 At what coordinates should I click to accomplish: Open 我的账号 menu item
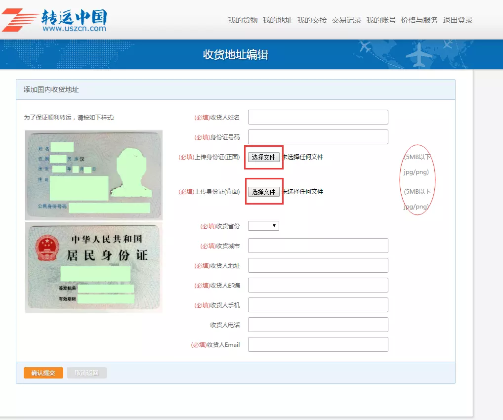click(x=381, y=20)
